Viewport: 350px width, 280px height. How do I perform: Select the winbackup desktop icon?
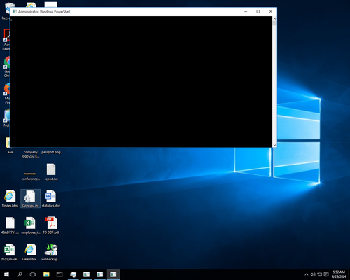[51, 252]
